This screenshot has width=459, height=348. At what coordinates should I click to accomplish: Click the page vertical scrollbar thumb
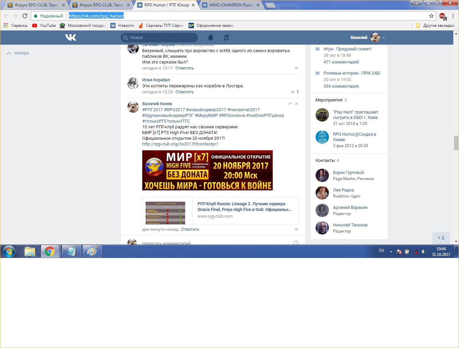[x=456, y=143]
